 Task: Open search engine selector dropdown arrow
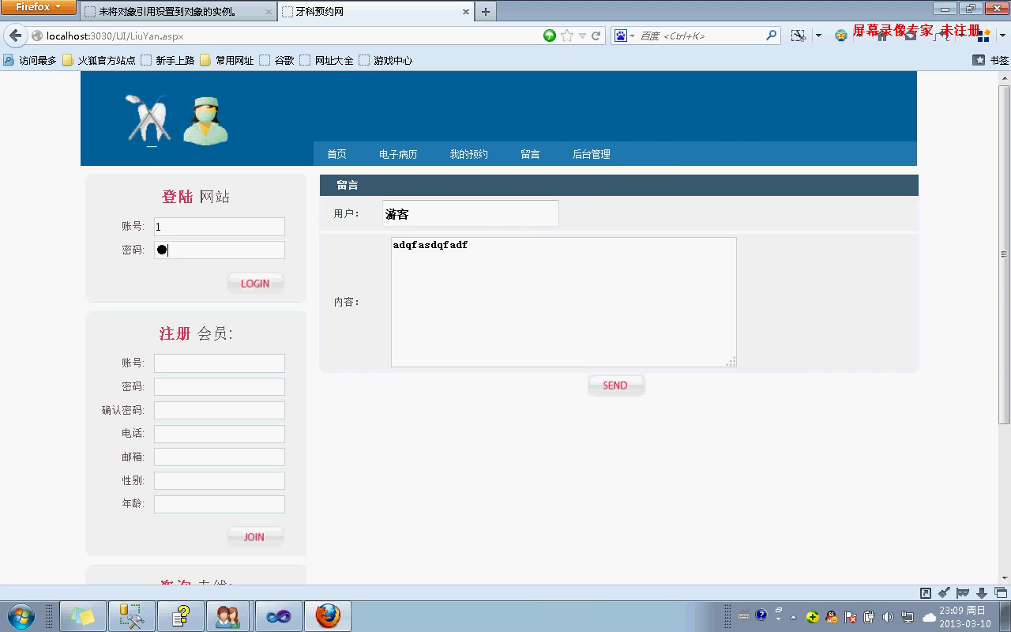(x=632, y=36)
